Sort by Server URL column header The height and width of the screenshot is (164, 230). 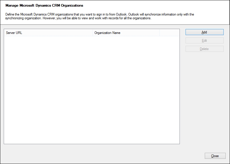coord(48,33)
